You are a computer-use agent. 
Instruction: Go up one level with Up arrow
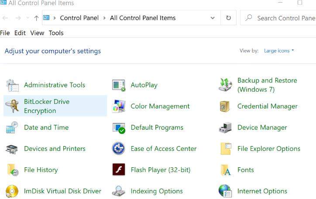tap(36, 18)
